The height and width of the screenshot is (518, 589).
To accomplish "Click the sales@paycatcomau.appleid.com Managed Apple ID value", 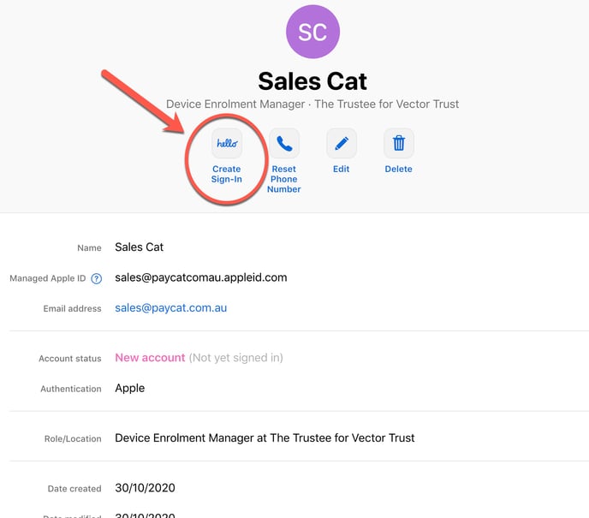I will pyautogui.click(x=200, y=277).
